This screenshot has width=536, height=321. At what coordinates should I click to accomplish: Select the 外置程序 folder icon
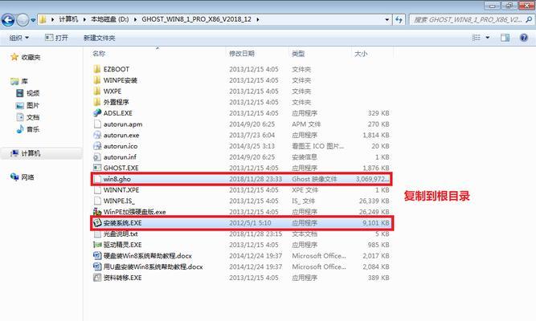[97, 102]
